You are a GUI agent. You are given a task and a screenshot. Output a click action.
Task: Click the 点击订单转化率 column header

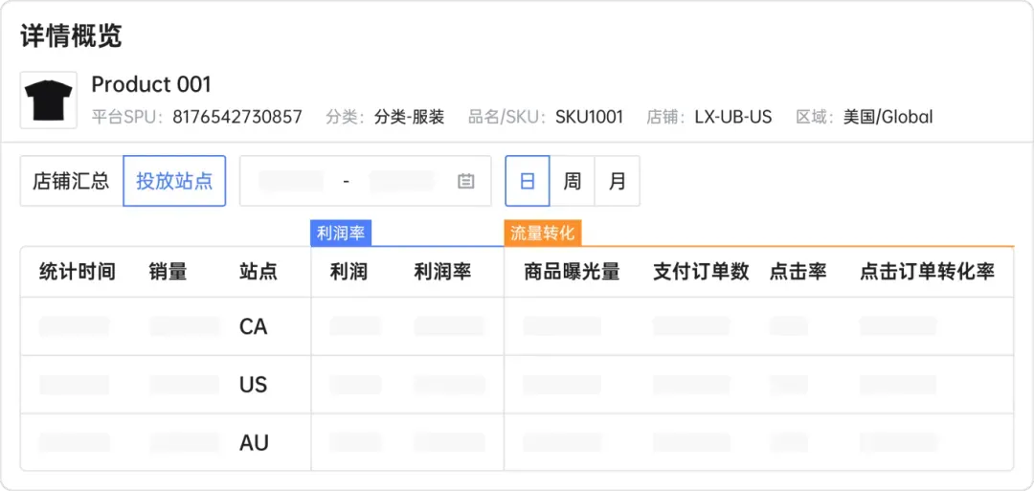[x=927, y=272]
